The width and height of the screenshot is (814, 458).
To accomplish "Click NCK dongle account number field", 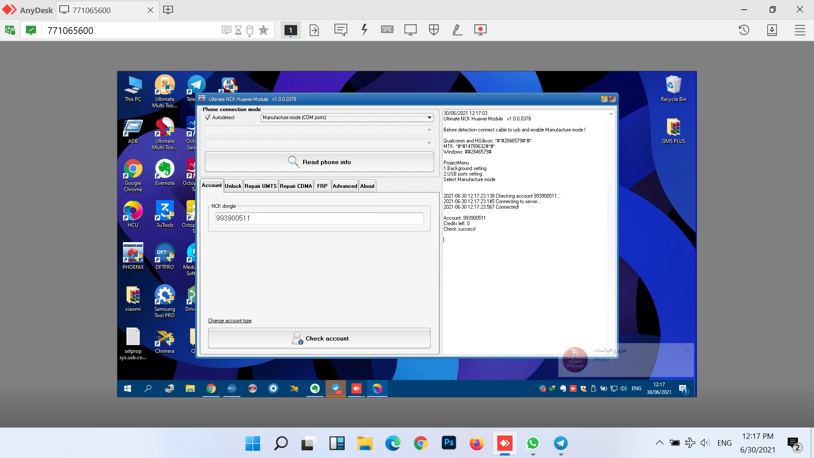I will [319, 218].
